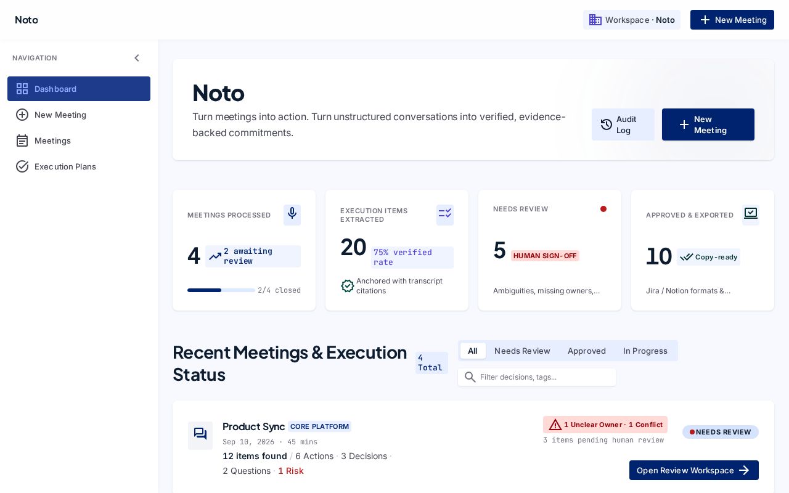789x493 pixels.
Task: Select the All filter tab
Action: coord(473,351)
